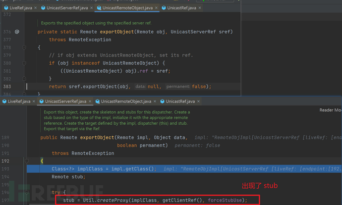
Task: Close UnicastServerRef.java tab in lower editor
Action: (90, 102)
